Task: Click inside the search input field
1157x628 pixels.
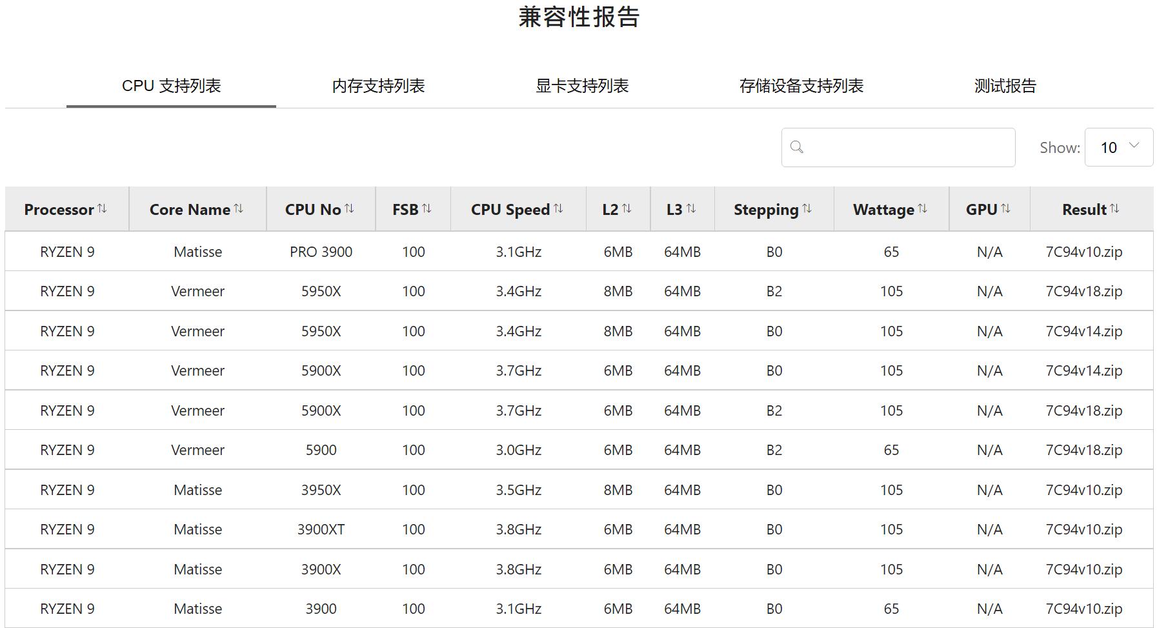Action: [x=903, y=147]
